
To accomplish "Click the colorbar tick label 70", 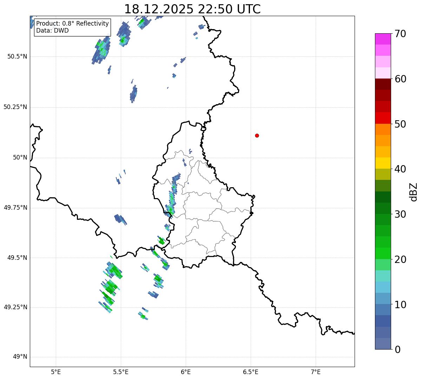I will tap(400, 34).
